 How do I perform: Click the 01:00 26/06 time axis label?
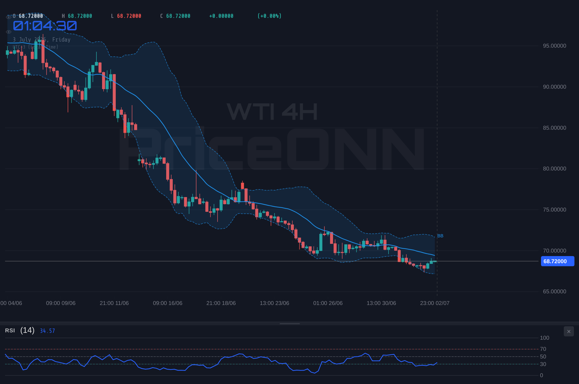[x=328, y=303]
